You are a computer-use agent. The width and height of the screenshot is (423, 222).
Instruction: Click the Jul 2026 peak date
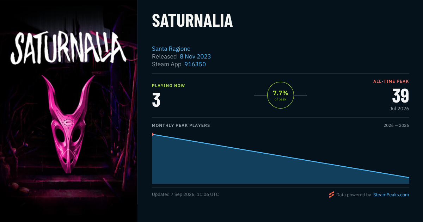coord(399,109)
